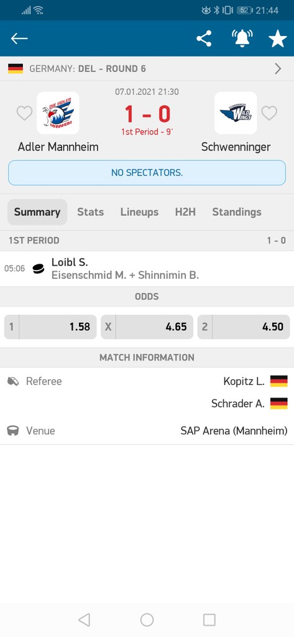Open the Loibl S. goal event row
Screen dimensions: 294x637
[147, 269]
